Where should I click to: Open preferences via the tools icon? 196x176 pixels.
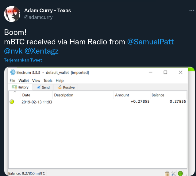tap(174, 173)
